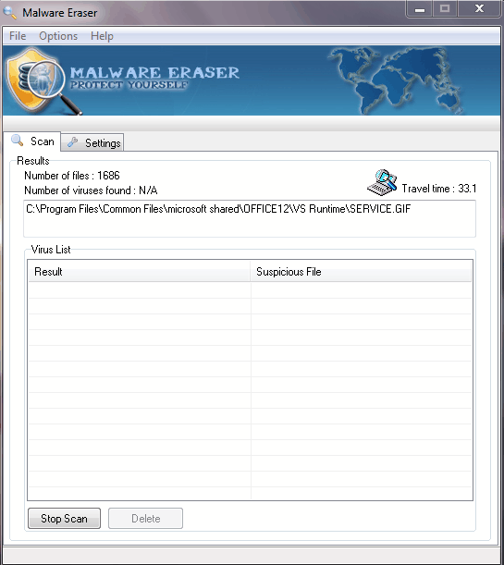Open the Options menu

58,36
